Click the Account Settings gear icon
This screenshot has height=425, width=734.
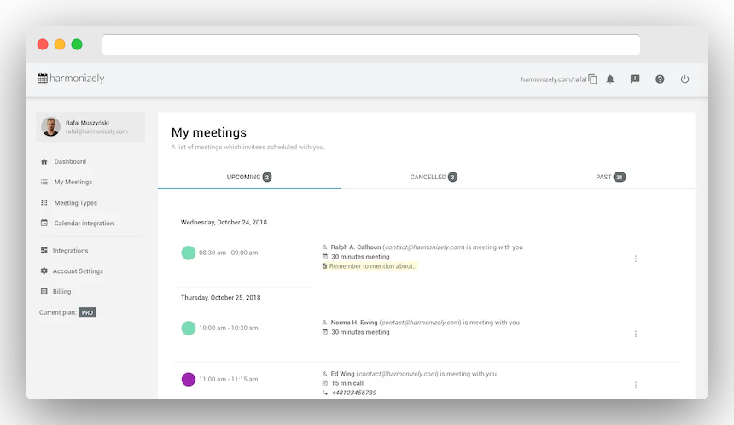click(44, 271)
